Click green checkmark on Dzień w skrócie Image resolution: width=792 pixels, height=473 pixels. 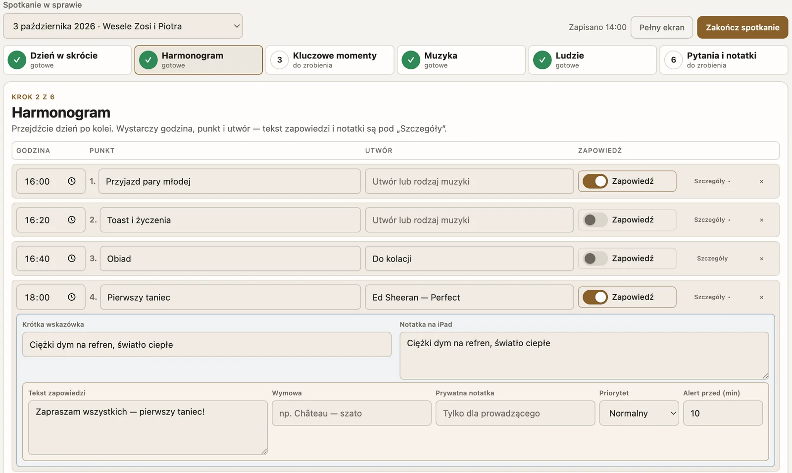(x=17, y=60)
